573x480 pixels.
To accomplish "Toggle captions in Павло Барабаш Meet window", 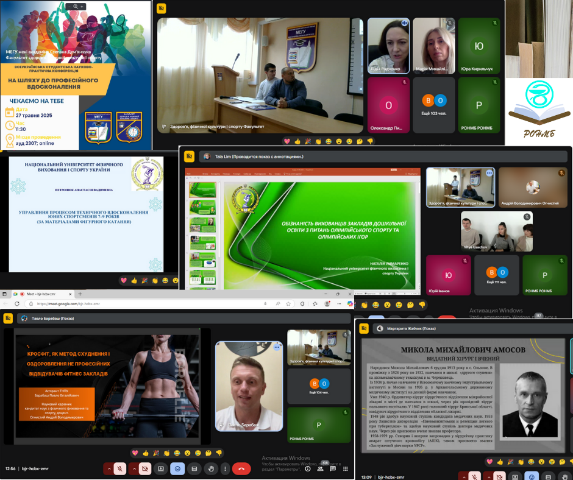I will click(x=194, y=468).
